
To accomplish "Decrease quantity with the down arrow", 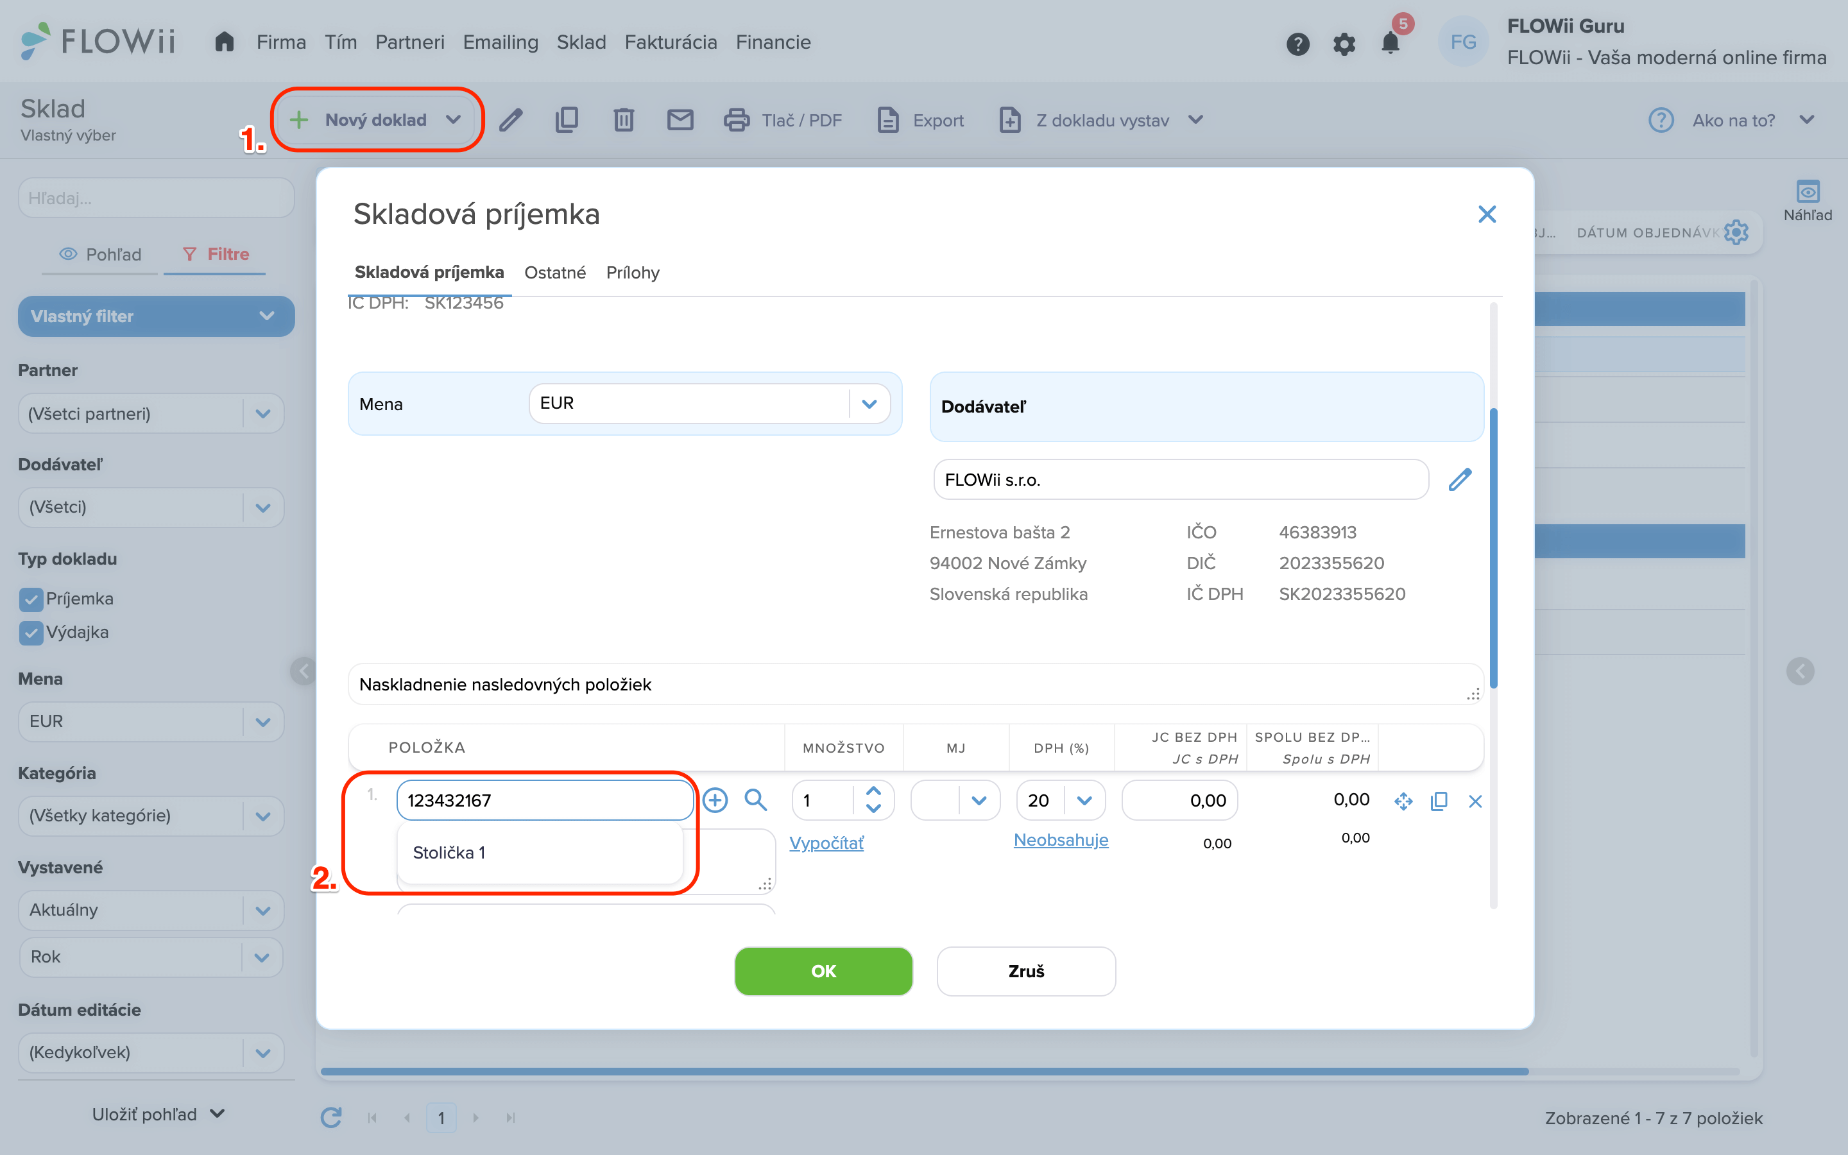I will [x=873, y=809].
